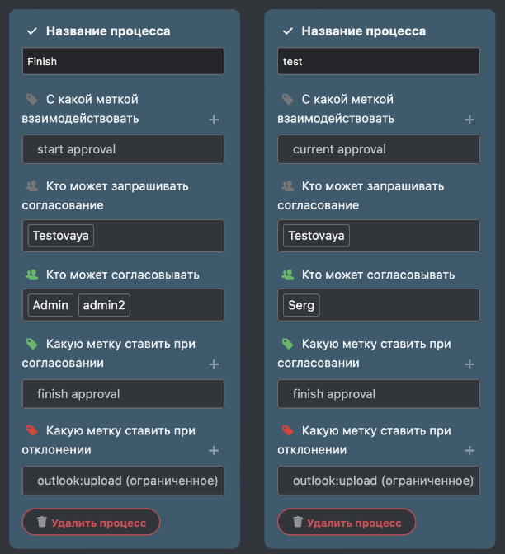Add an interaction label to the test process
505x554 pixels.
click(470, 120)
